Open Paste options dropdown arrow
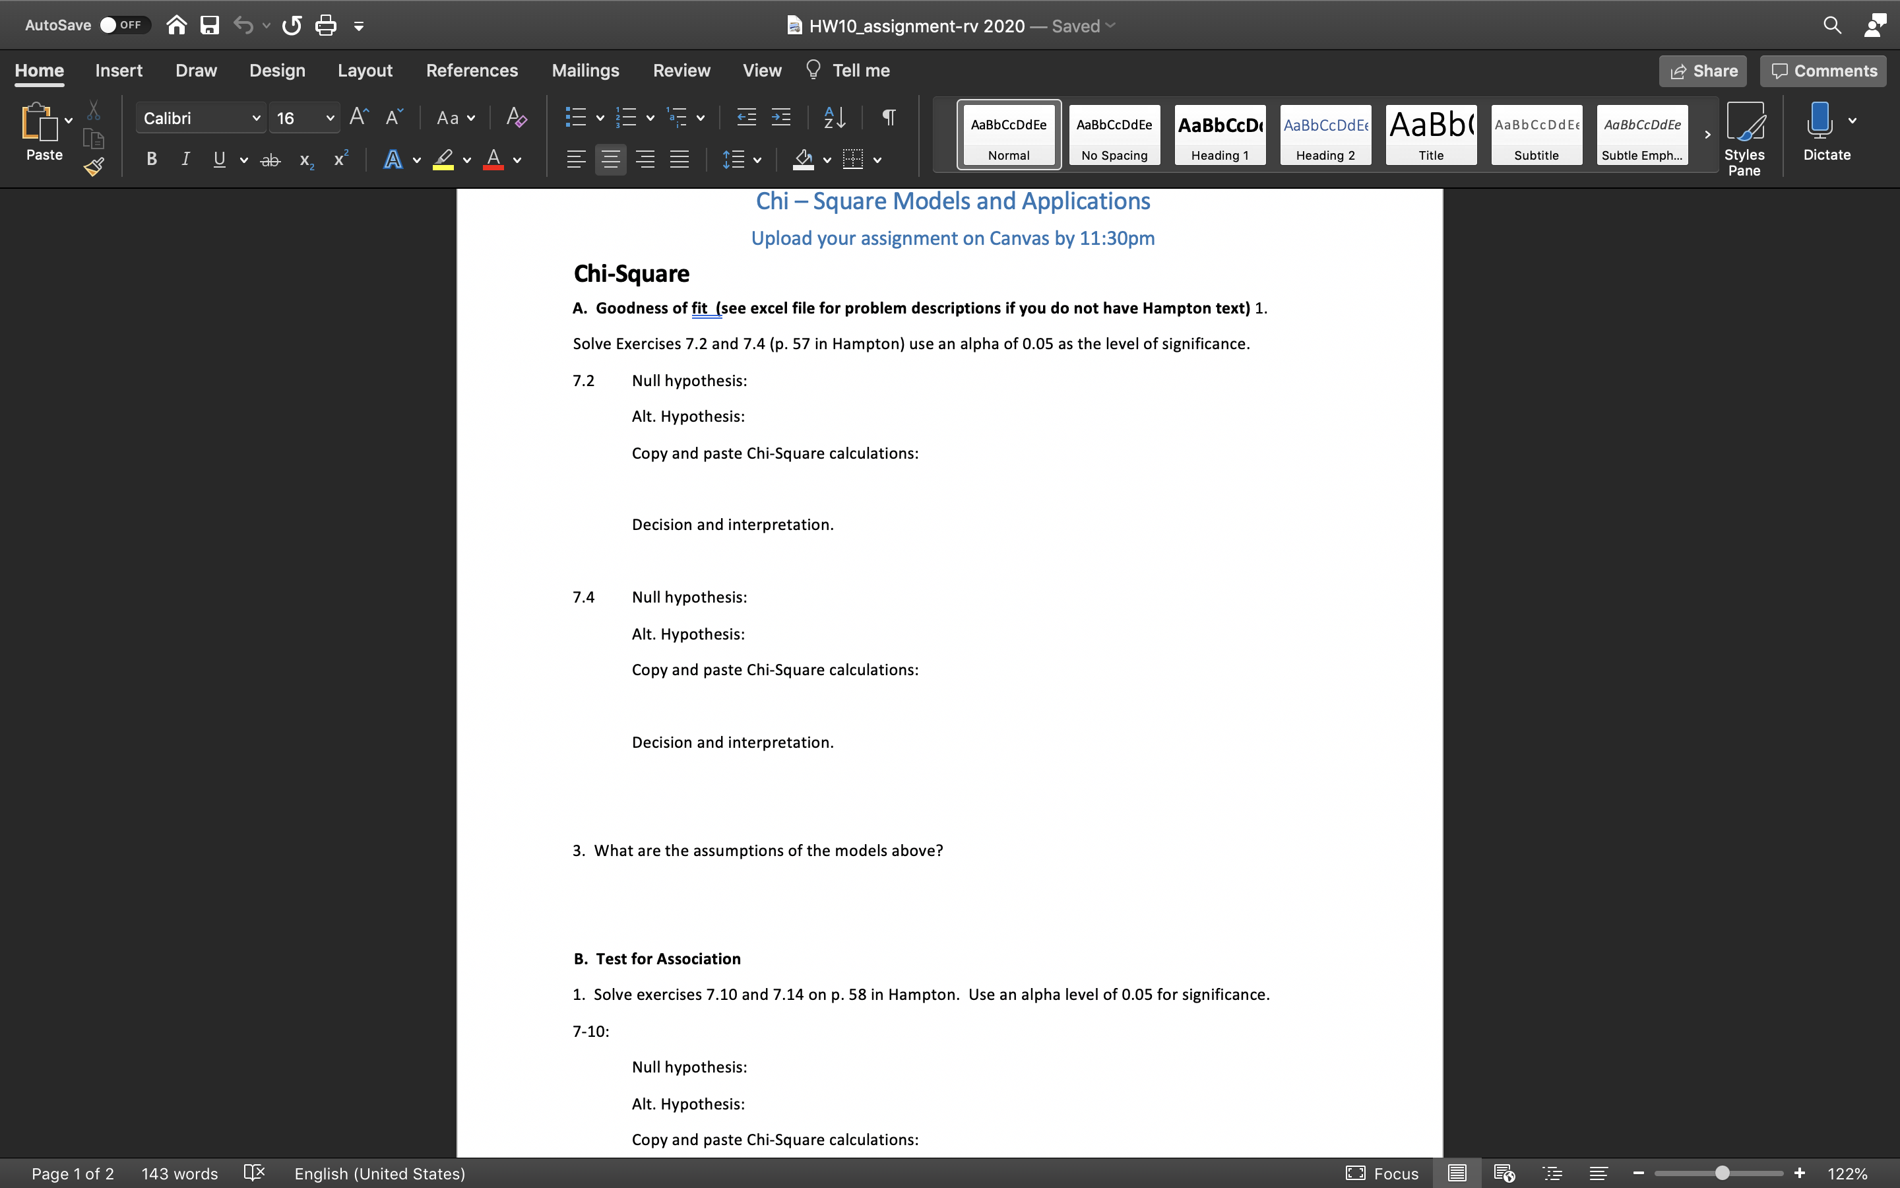 [69, 120]
